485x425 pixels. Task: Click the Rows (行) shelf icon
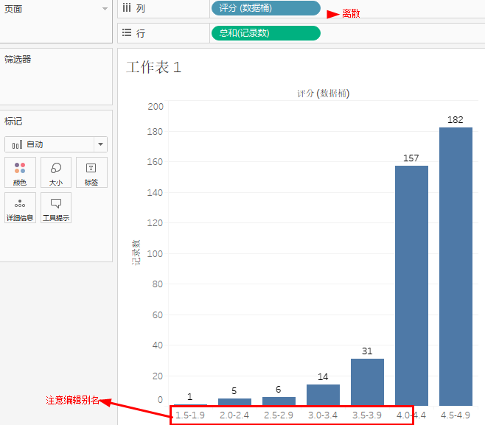[x=127, y=32]
